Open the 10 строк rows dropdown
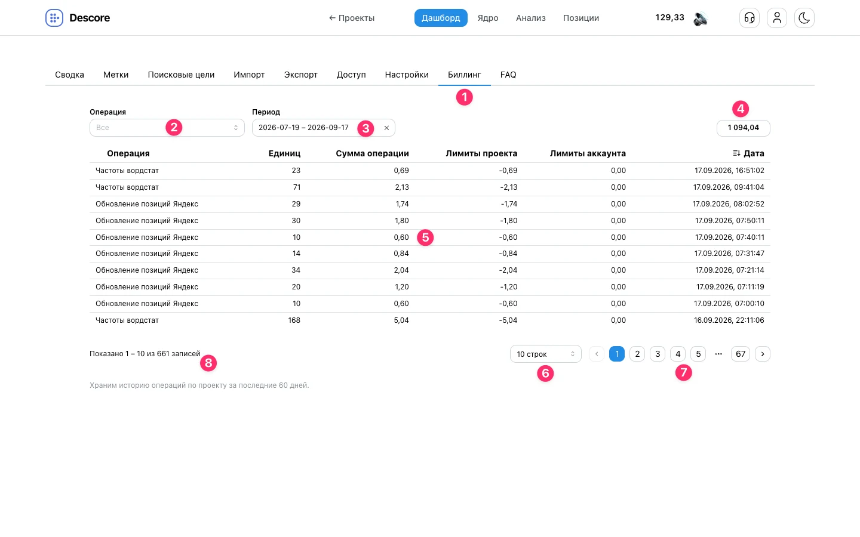The width and height of the screenshot is (860, 537). point(546,354)
